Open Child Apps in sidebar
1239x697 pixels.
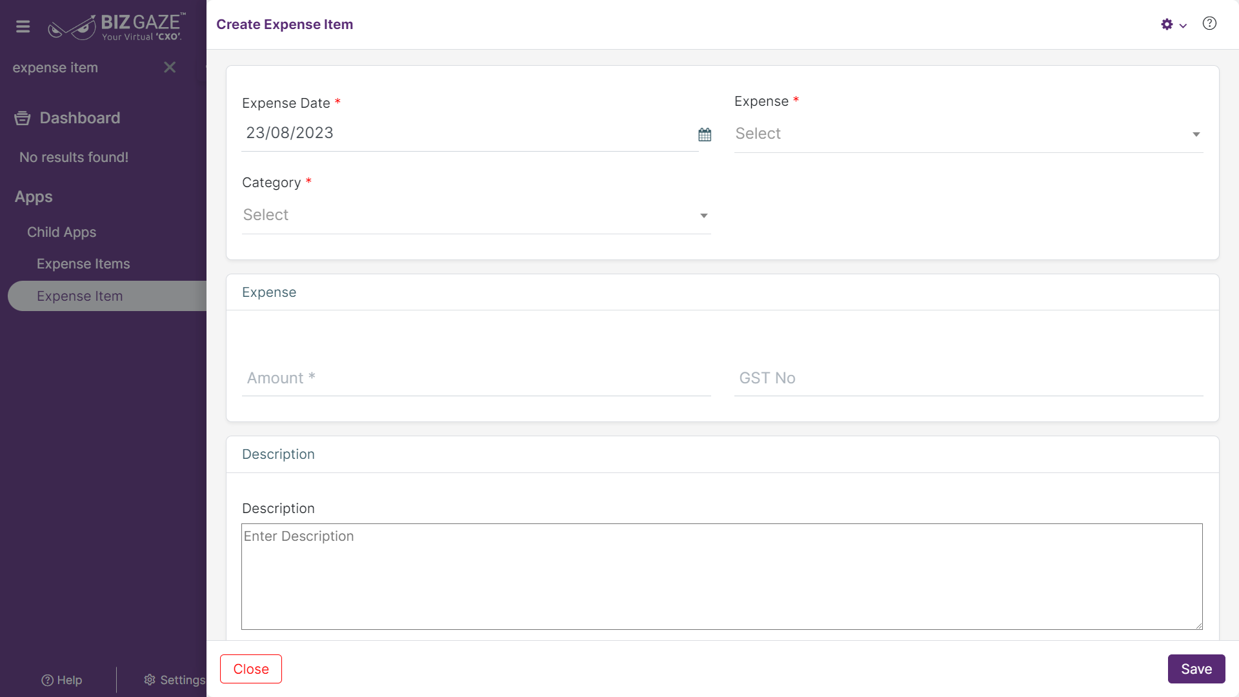tap(61, 232)
